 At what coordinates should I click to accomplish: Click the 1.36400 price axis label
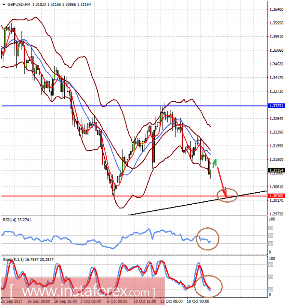(x=276, y=9)
